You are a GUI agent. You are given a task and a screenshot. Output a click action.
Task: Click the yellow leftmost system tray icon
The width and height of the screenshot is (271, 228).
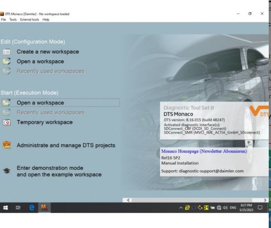click(x=187, y=208)
